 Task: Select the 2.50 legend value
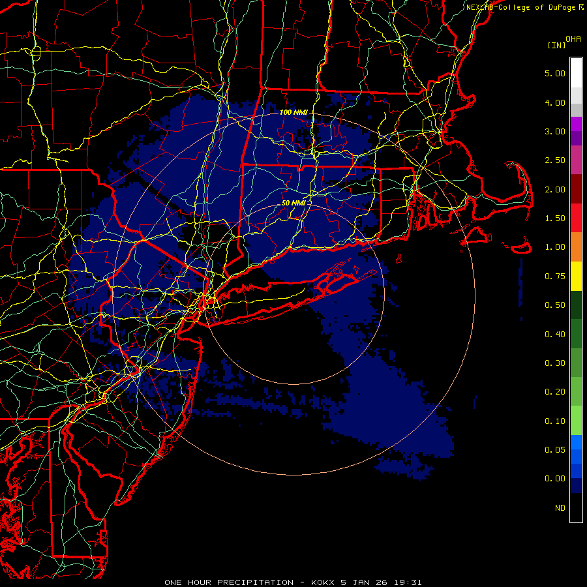pyautogui.click(x=555, y=160)
